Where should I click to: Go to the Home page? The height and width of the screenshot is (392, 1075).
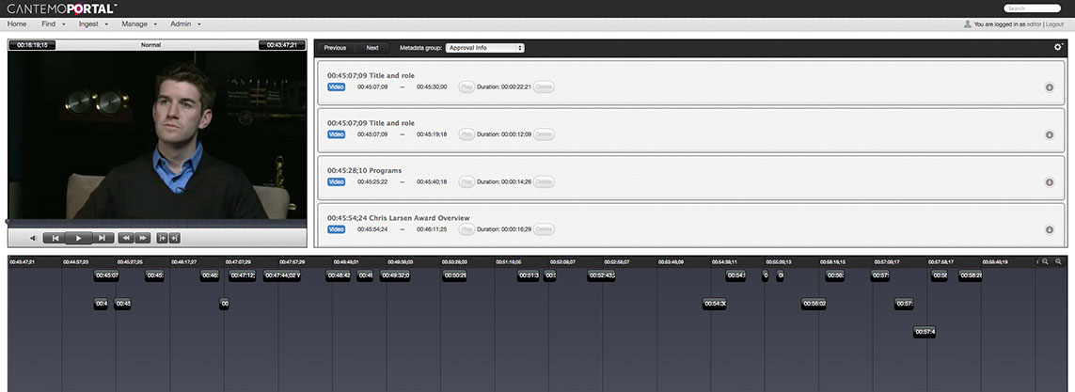[17, 24]
